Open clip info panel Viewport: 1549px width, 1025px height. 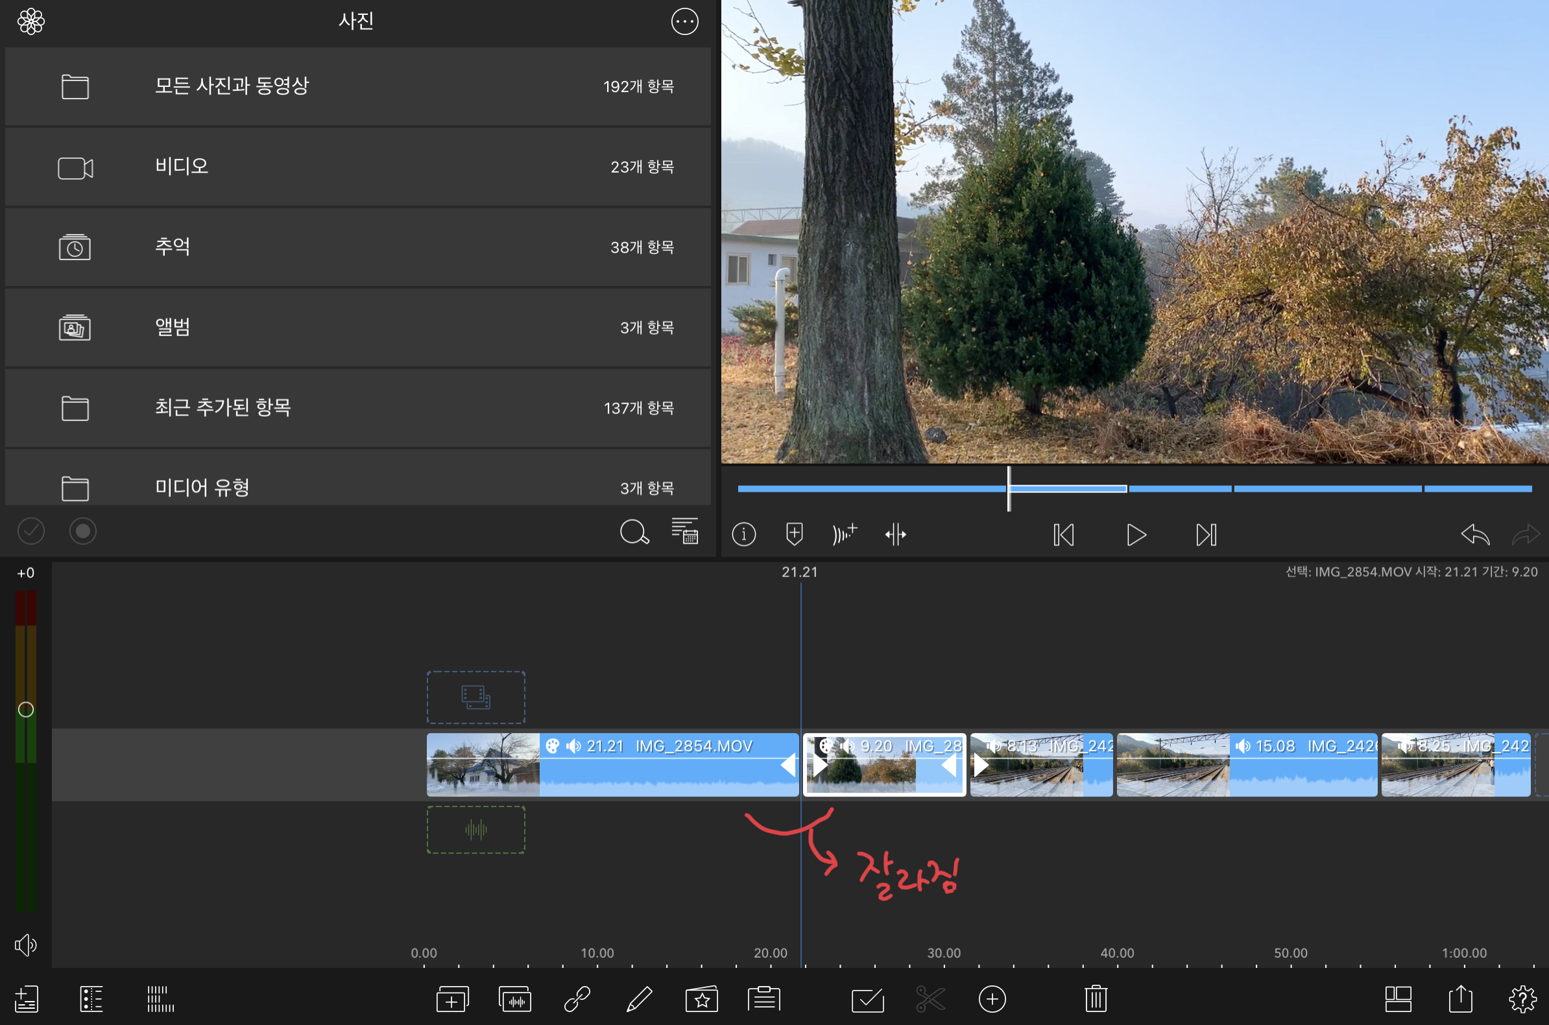tap(743, 535)
